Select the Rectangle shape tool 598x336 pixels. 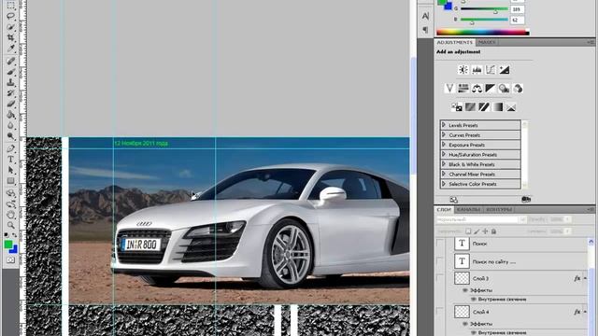[10, 181]
